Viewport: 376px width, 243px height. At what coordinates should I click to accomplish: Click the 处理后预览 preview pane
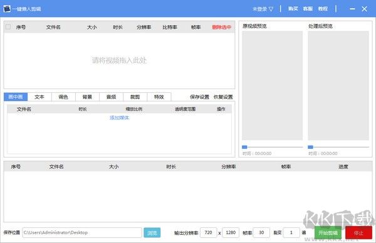coord(338,85)
